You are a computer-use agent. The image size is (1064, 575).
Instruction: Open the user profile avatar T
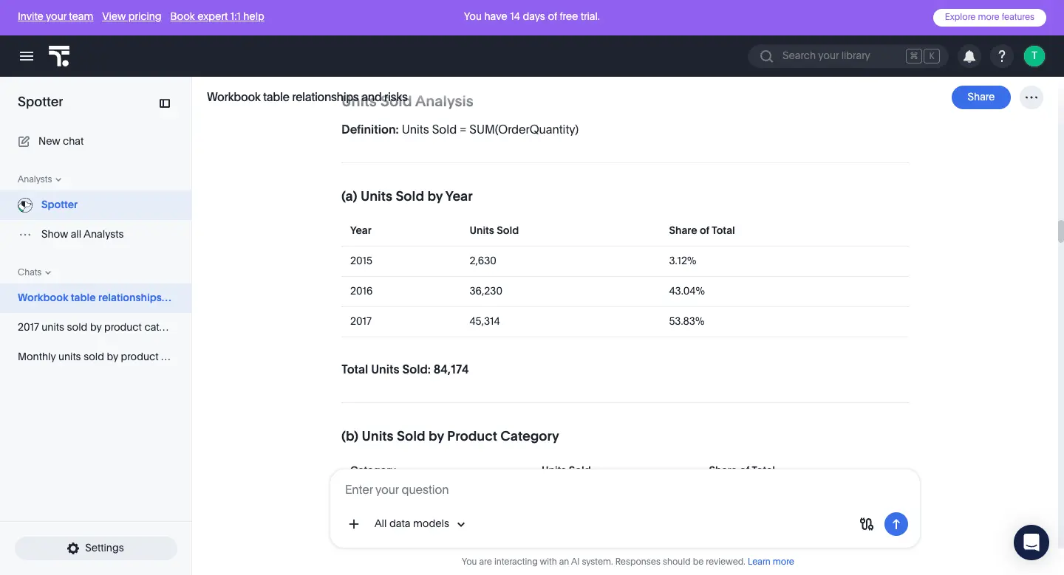pos(1034,56)
